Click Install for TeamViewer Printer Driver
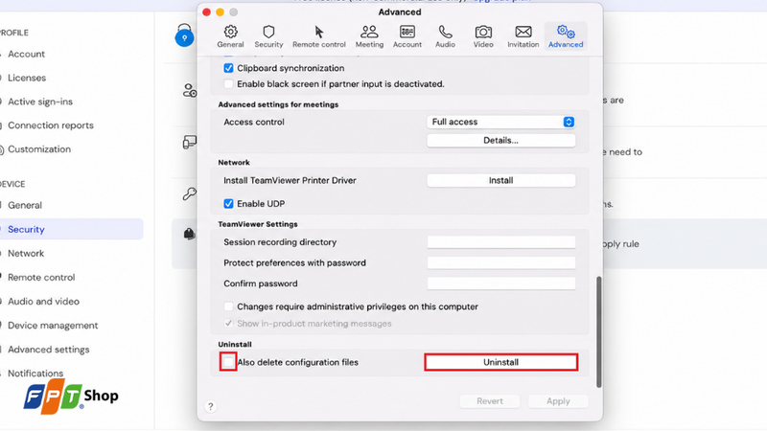 click(x=500, y=180)
